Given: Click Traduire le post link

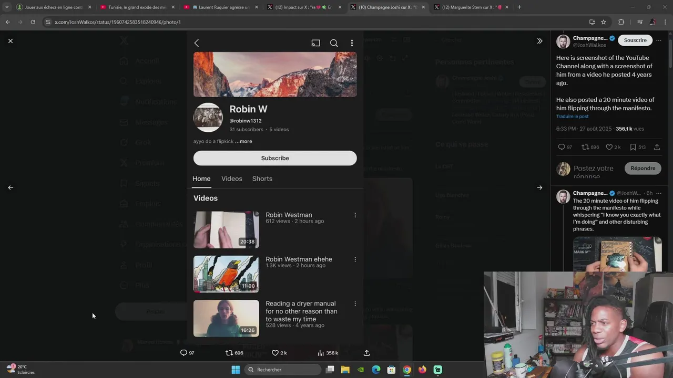Looking at the screenshot, I should pos(572,117).
